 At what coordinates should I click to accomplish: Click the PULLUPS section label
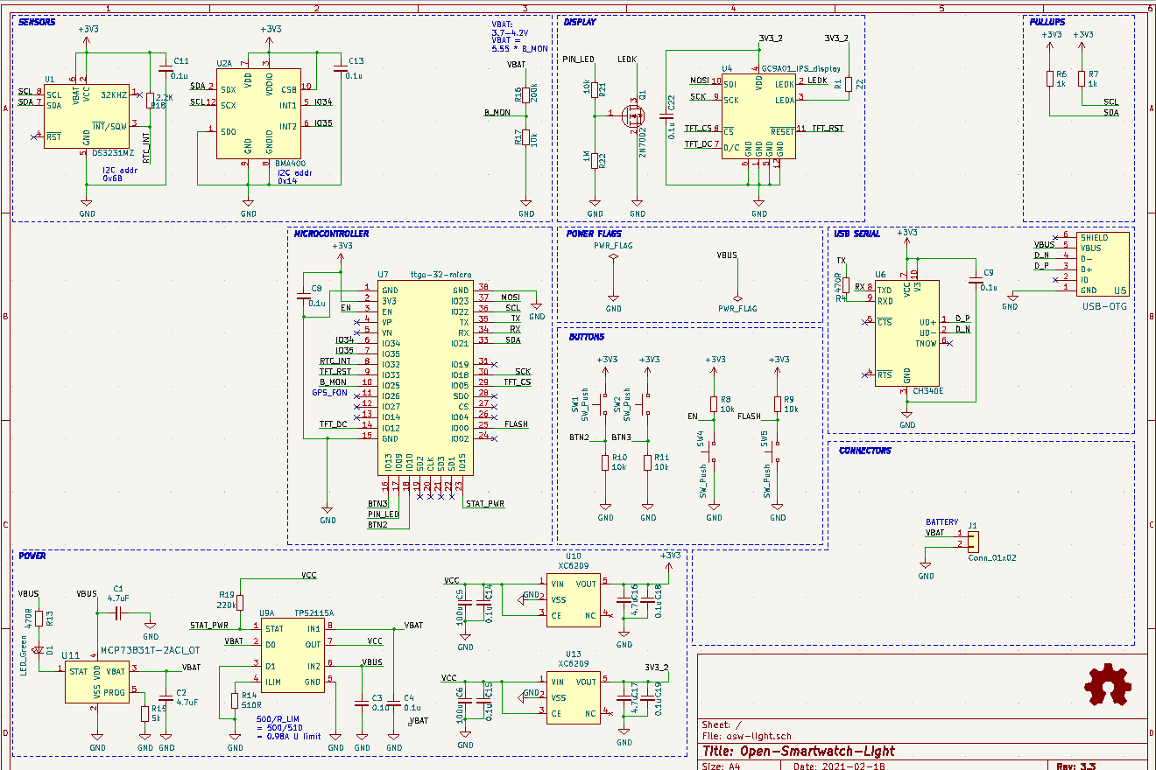1047,21
